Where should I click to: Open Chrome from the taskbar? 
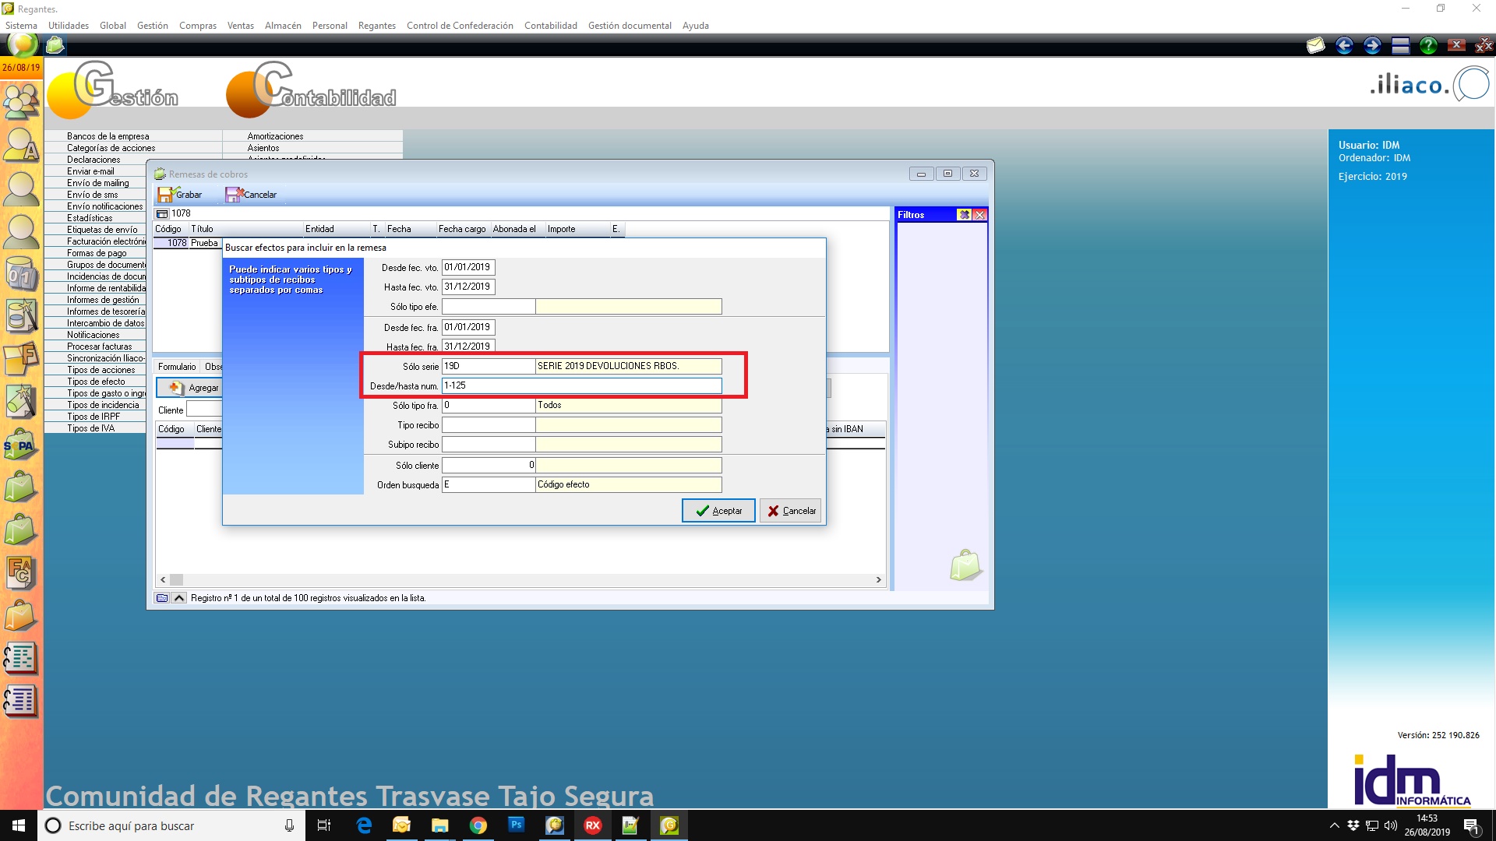click(478, 825)
